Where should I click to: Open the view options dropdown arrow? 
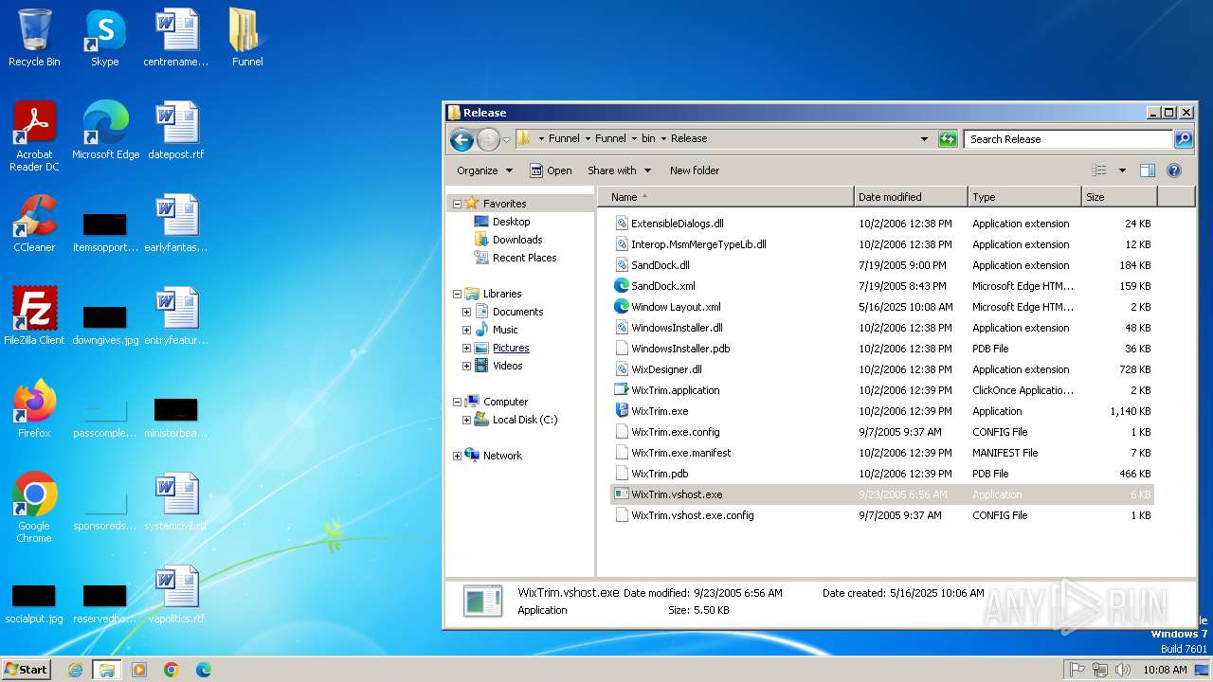pyautogui.click(x=1122, y=170)
